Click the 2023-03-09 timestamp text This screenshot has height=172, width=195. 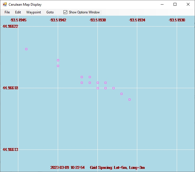67,168
